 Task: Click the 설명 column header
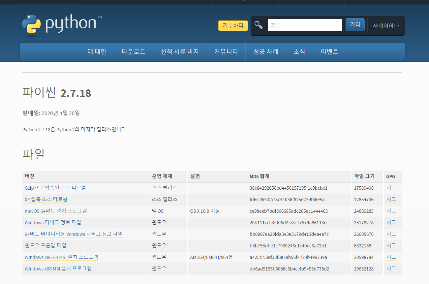click(217, 176)
